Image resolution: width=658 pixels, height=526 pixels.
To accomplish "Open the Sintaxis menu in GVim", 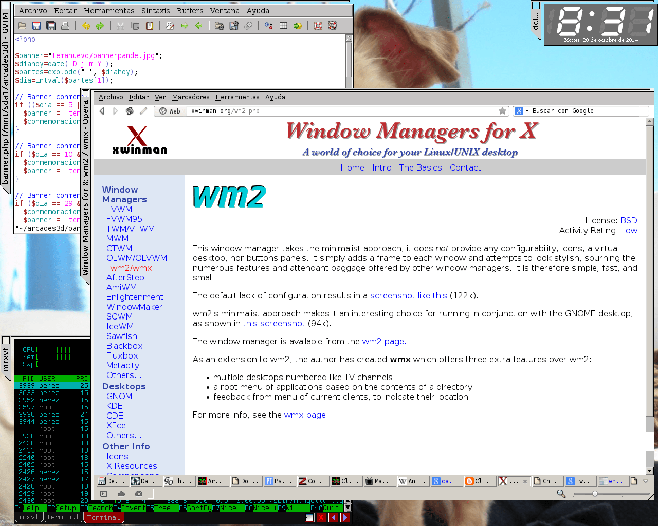I will pos(155,11).
